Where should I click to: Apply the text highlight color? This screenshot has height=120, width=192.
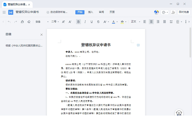click(122, 22)
